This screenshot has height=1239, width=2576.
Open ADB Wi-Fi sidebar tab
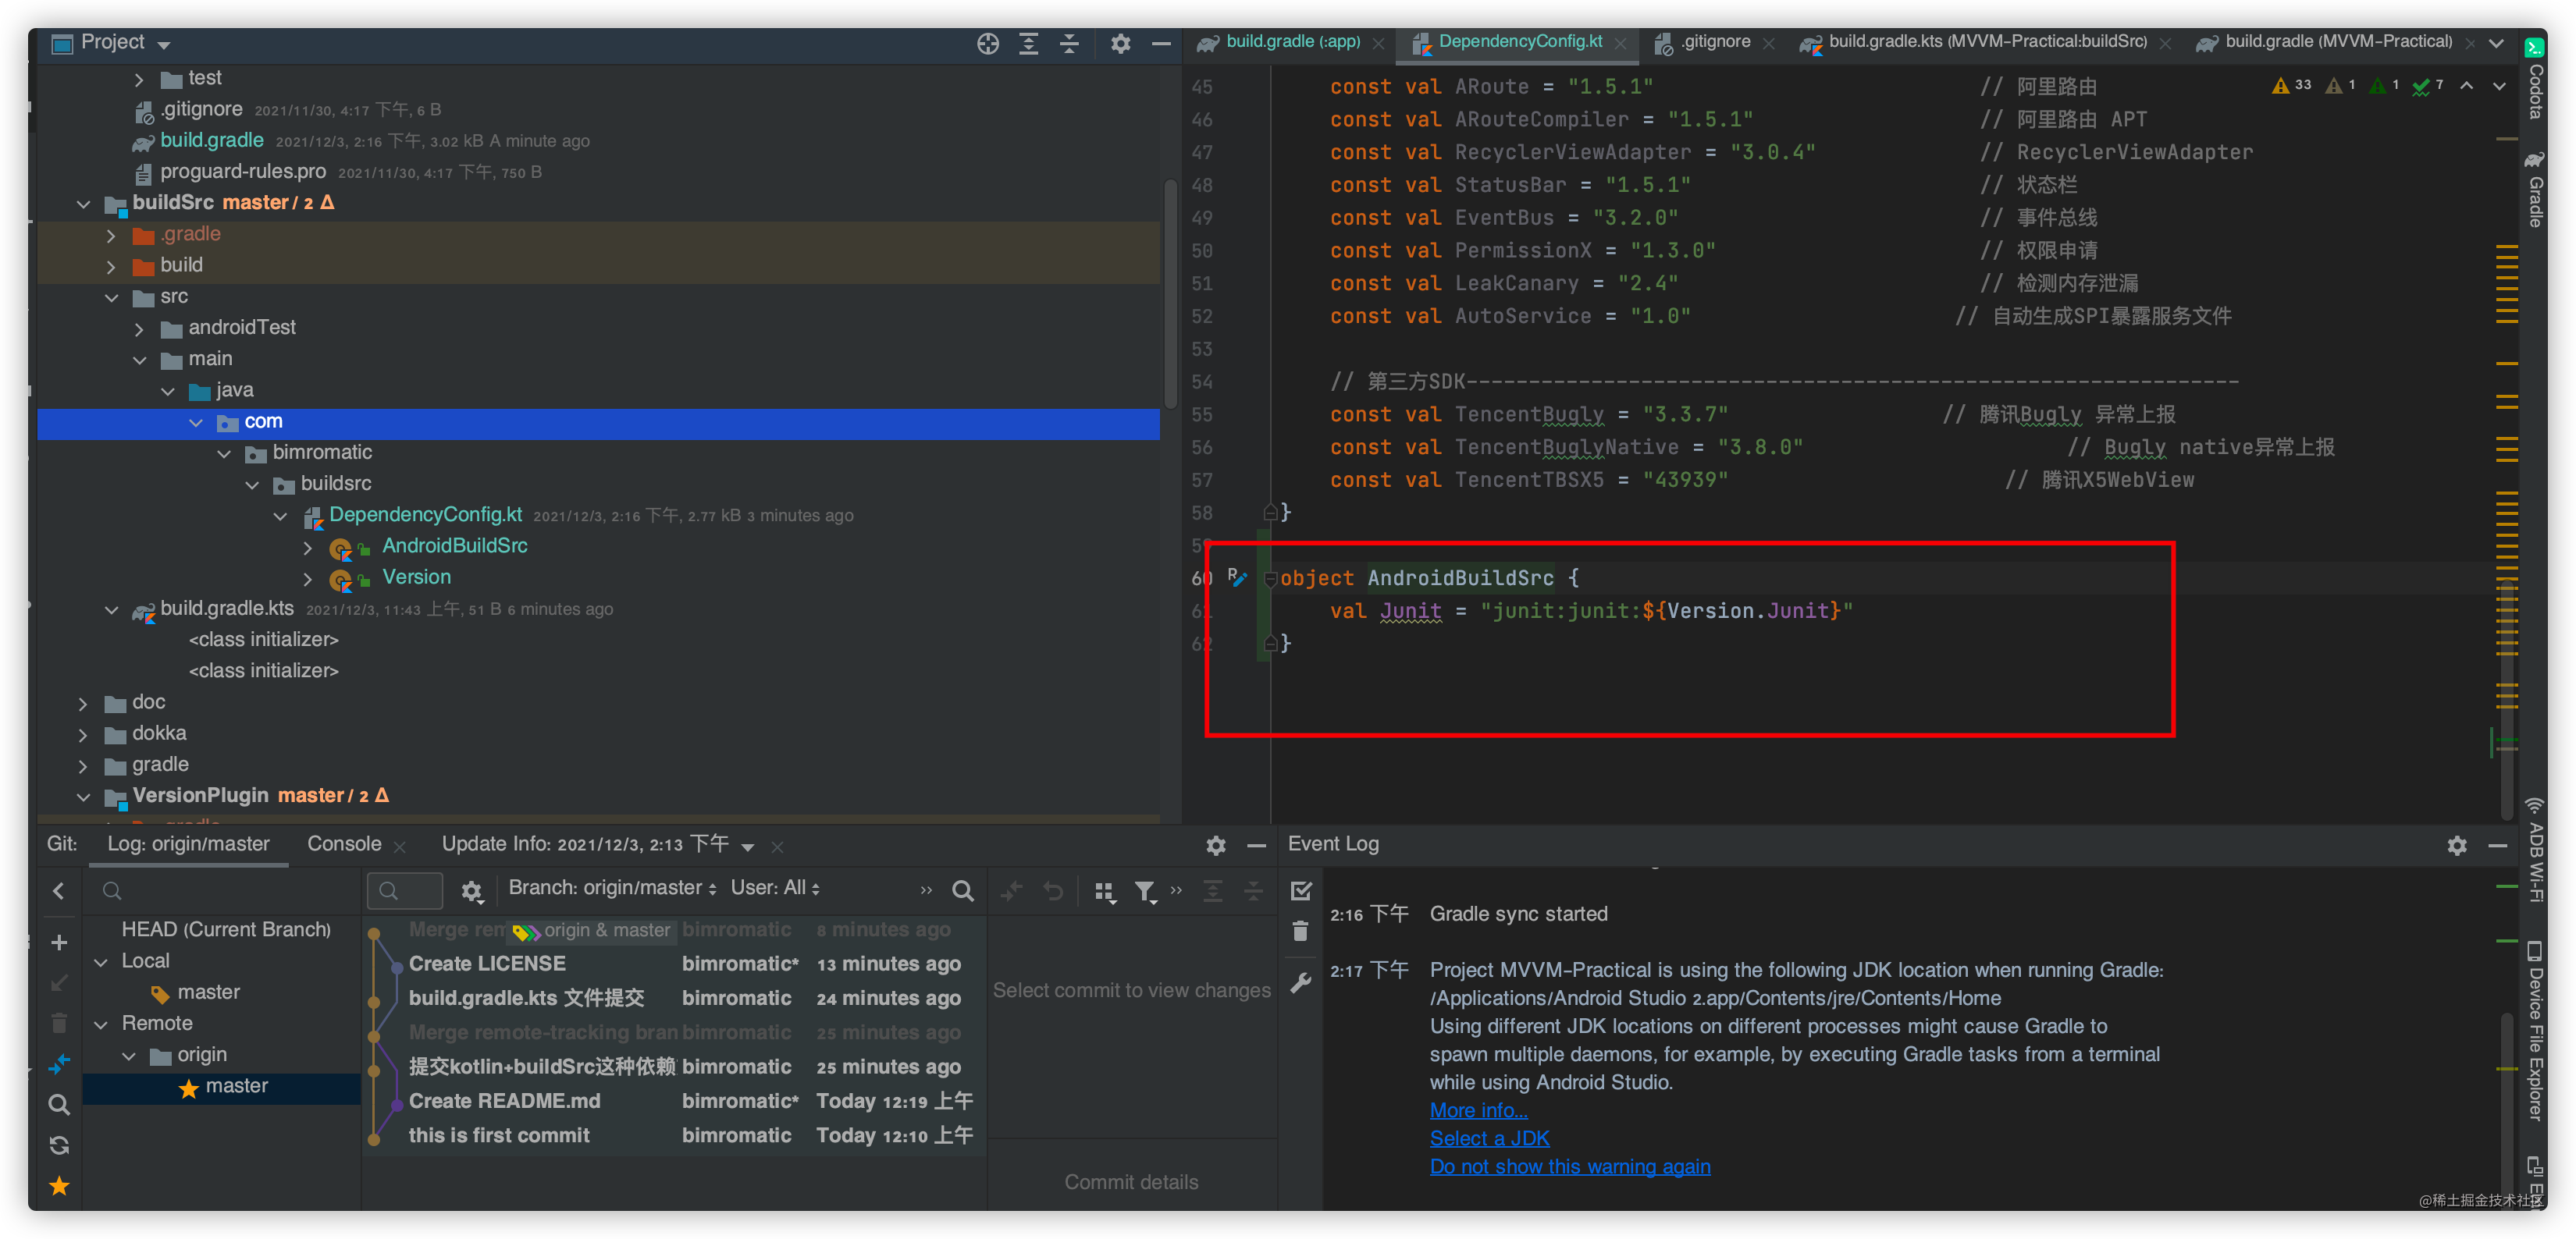click(x=2535, y=850)
